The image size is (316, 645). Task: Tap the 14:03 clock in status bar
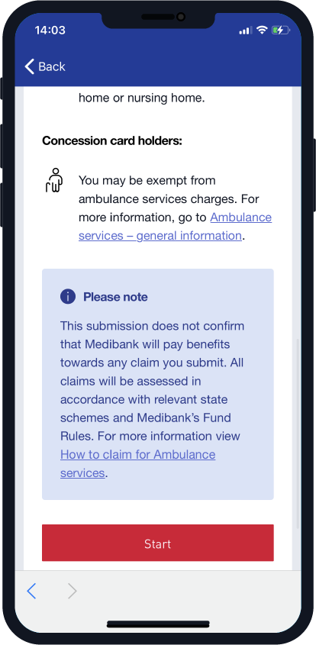(50, 30)
